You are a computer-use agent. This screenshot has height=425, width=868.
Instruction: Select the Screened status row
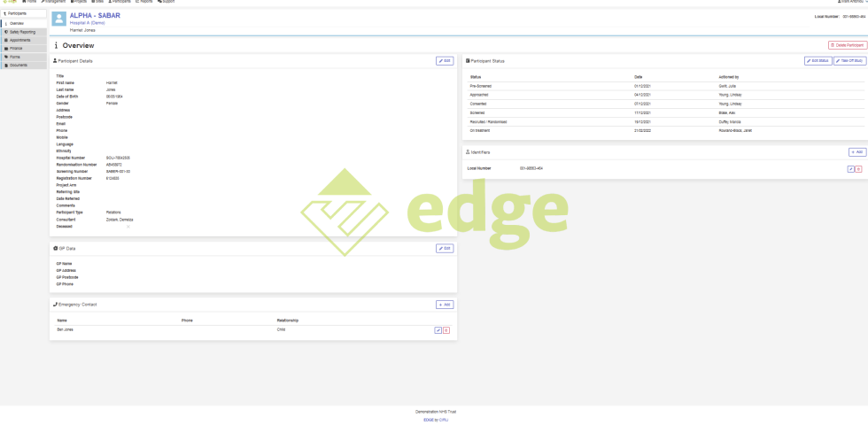(666, 113)
